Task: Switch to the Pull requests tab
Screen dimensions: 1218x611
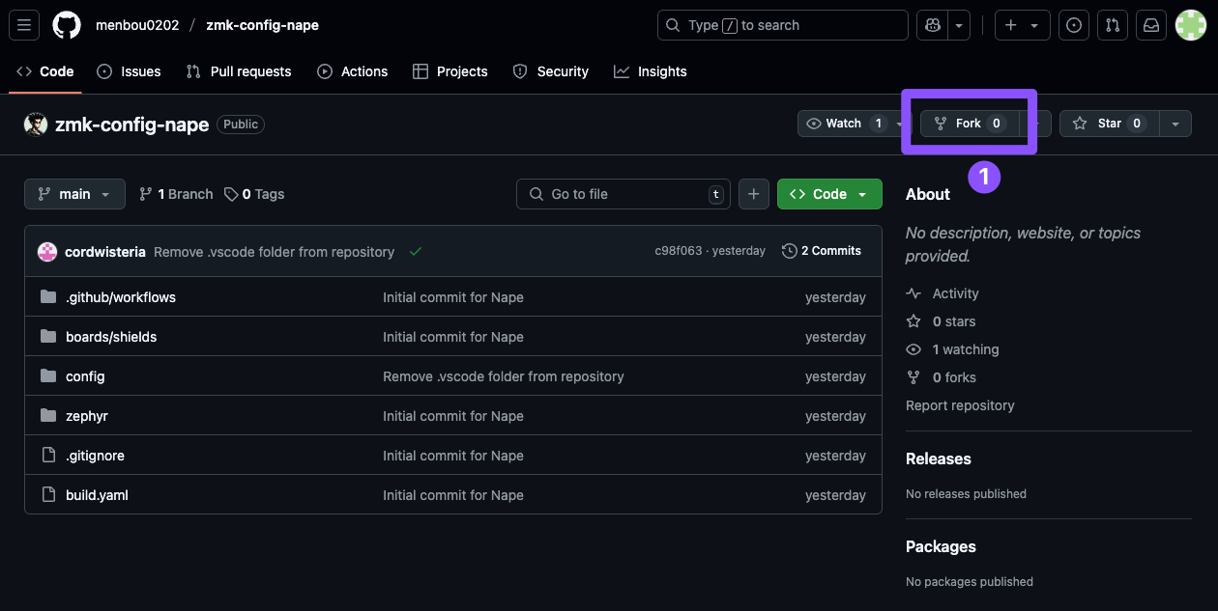Action: (239, 71)
